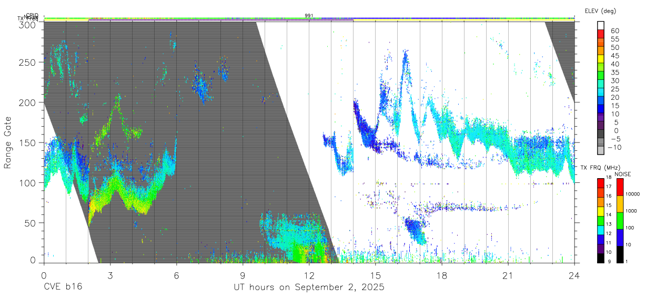Screen dimensions: 646x298
Task: Click the '9' label on the TX FRQ scale
Action: pos(610,261)
